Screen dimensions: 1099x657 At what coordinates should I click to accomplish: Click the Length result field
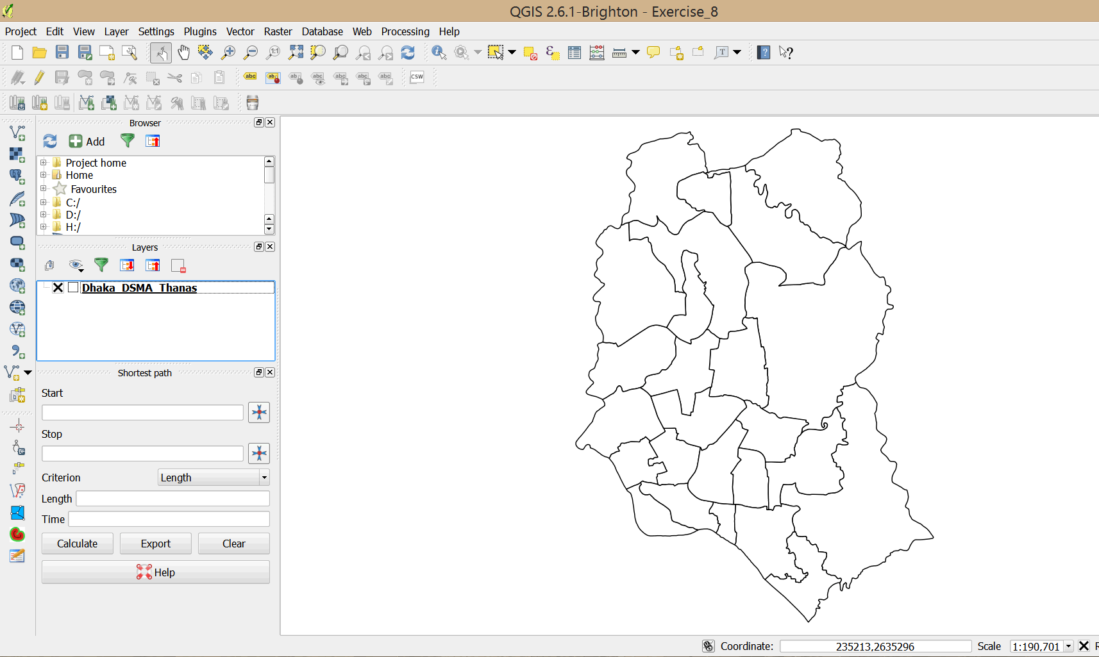click(x=172, y=498)
